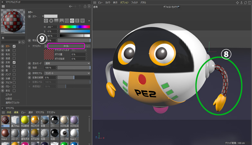Screen dimensions: 252x145
Task: Open the 混合モード dropdown
Action: (67, 63)
